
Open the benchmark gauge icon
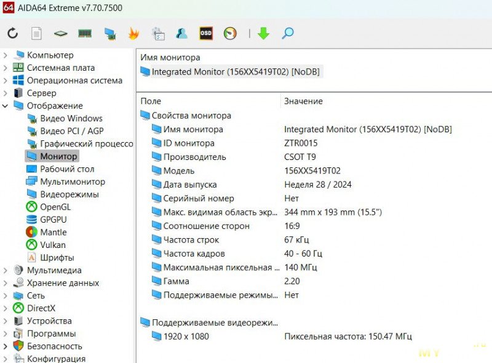pyautogui.click(x=230, y=33)
